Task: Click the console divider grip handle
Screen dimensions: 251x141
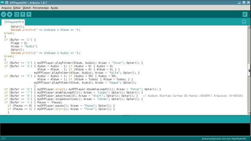Action: (125, 115)
